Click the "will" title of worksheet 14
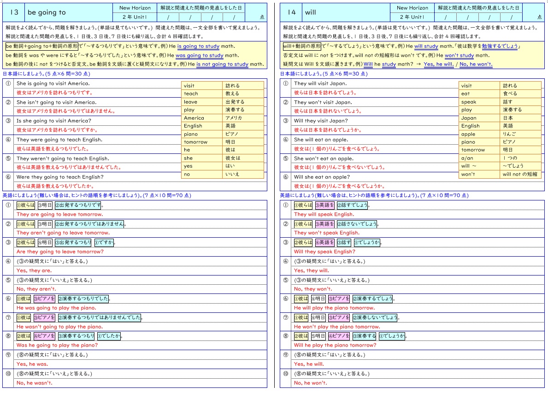This screenshot has width=548, height=393. pyautogui.click(x=310, y=12)
